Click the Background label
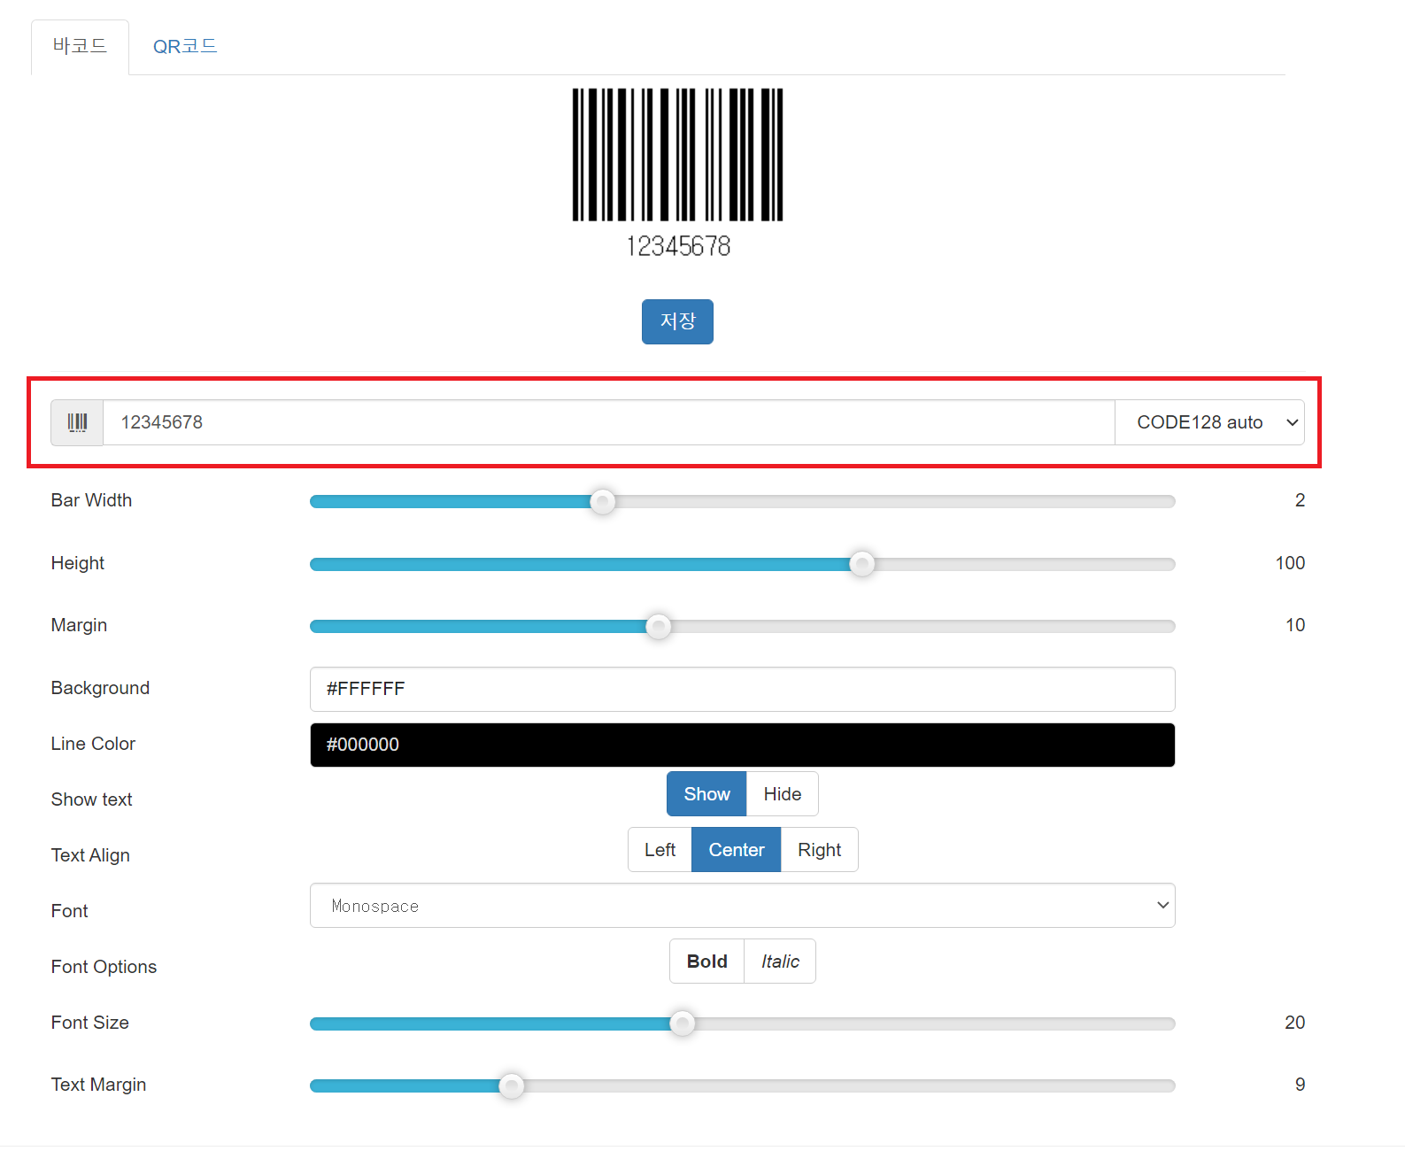The width and height of the screenshot is (1405, 1174). point(100,688)
